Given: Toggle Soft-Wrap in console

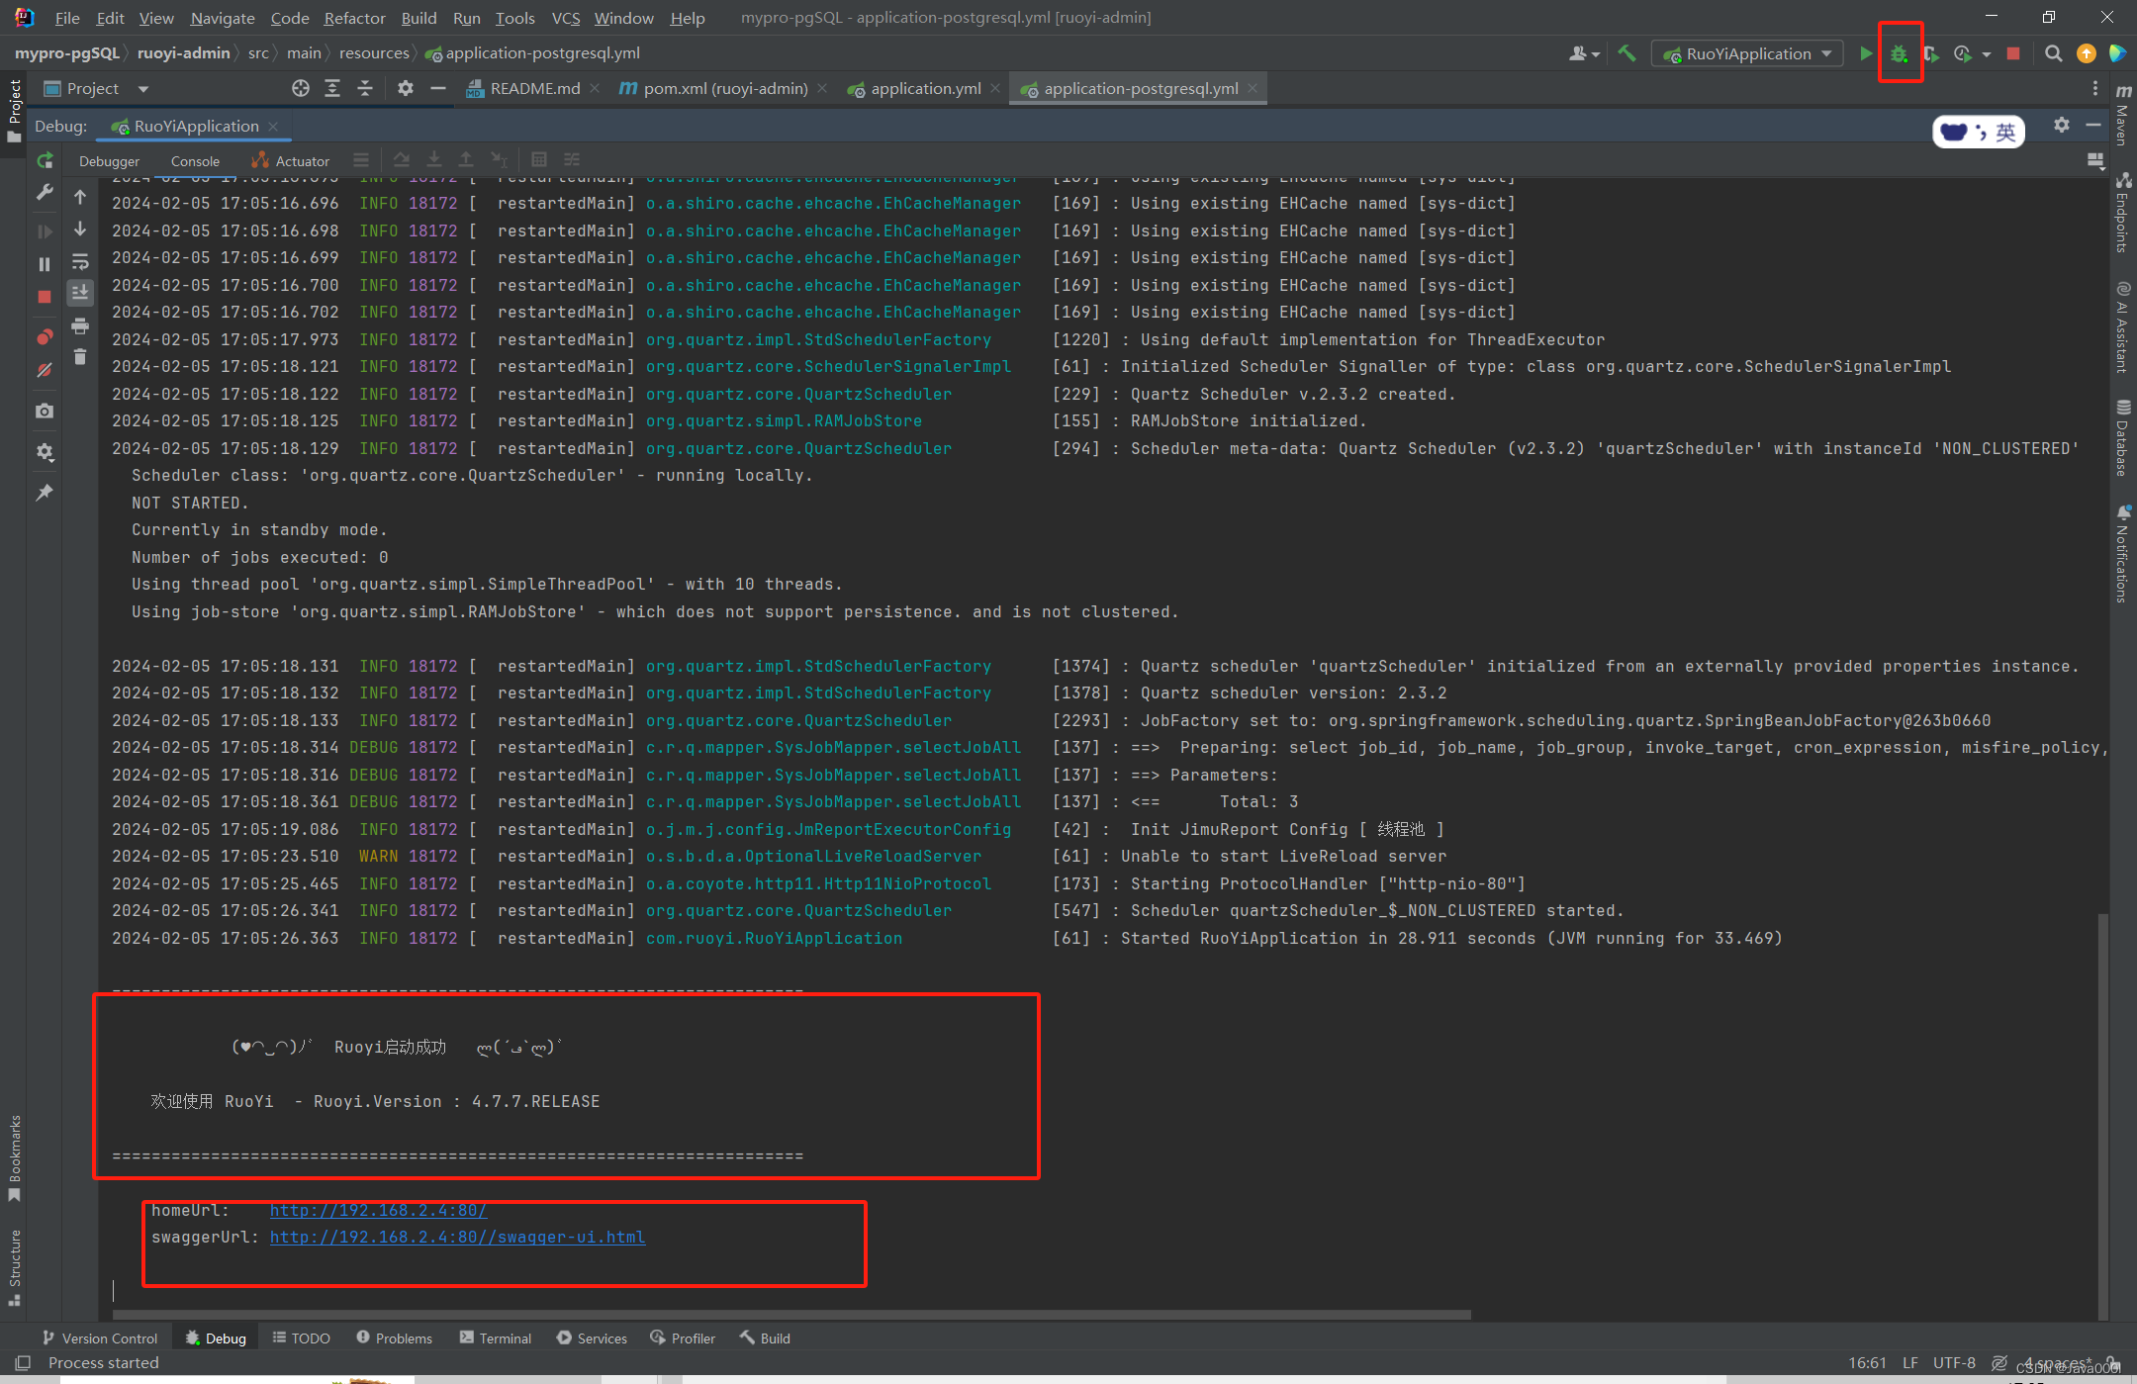Looking at the screenshot, I should [x=80, y=262].
